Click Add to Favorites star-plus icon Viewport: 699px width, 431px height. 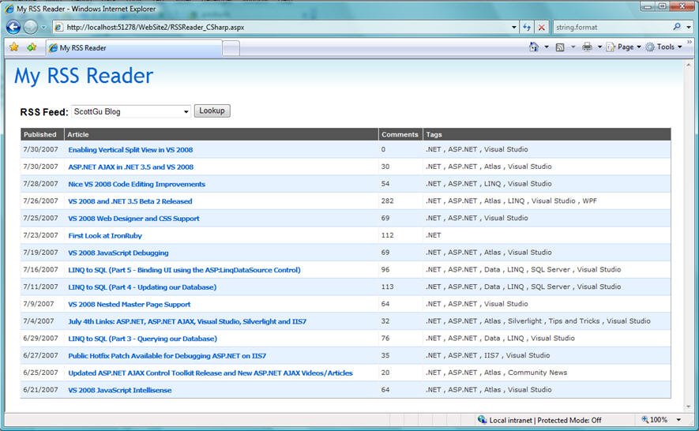coord(32,47)
